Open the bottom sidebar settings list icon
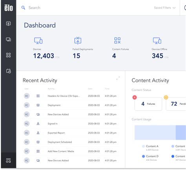The height and width of the screenshot is (170, 186). pos(9,161)
